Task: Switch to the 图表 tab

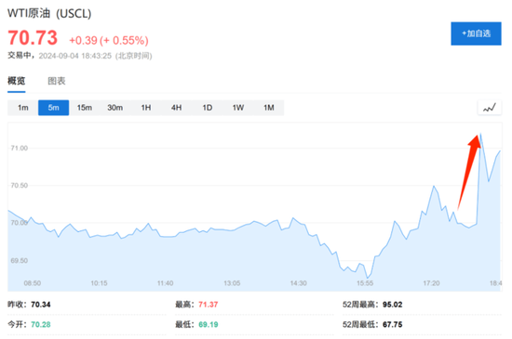Action: [57, 81]
